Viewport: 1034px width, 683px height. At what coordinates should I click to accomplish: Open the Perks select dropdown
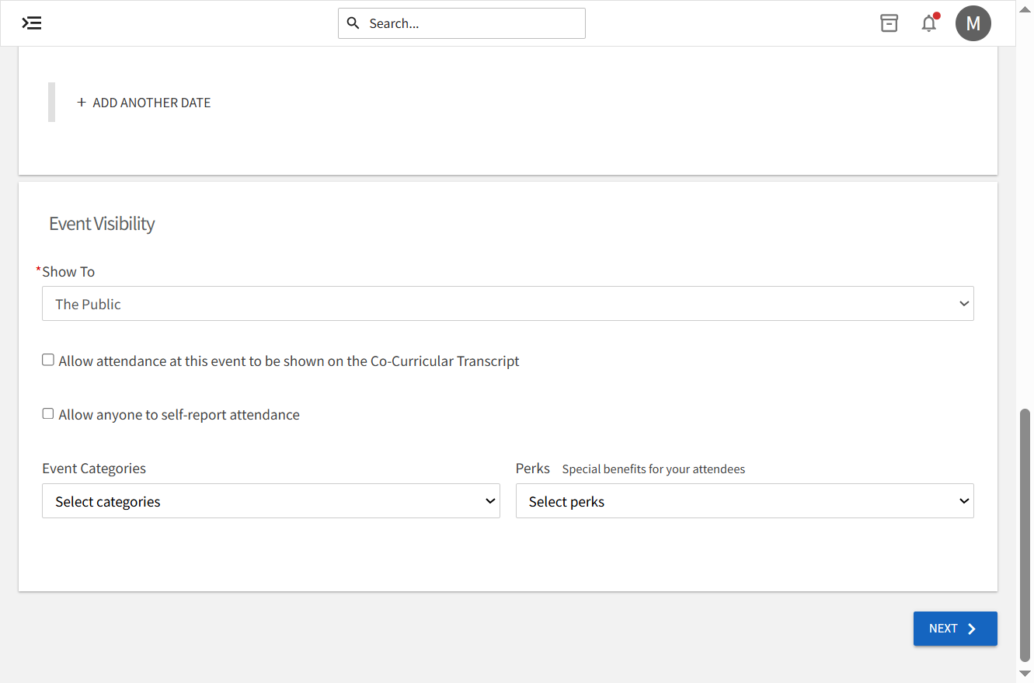[x=745, y=501]
